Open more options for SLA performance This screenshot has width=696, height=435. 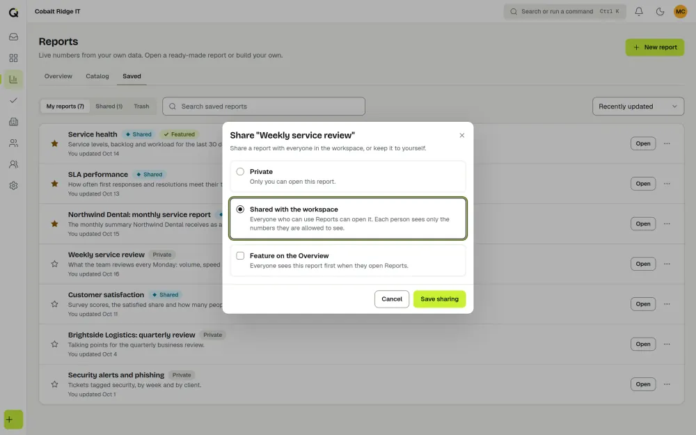pyautogui.click(x=667, y=183)
